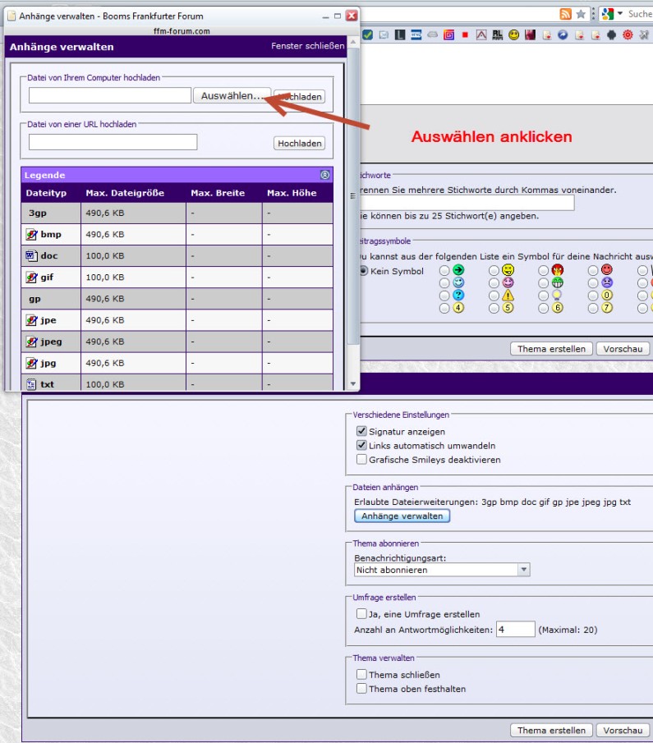Viewport: 653px width, 743px height.
Task: Click the yellow smiley bookmark icon
Action: [514, 35]
